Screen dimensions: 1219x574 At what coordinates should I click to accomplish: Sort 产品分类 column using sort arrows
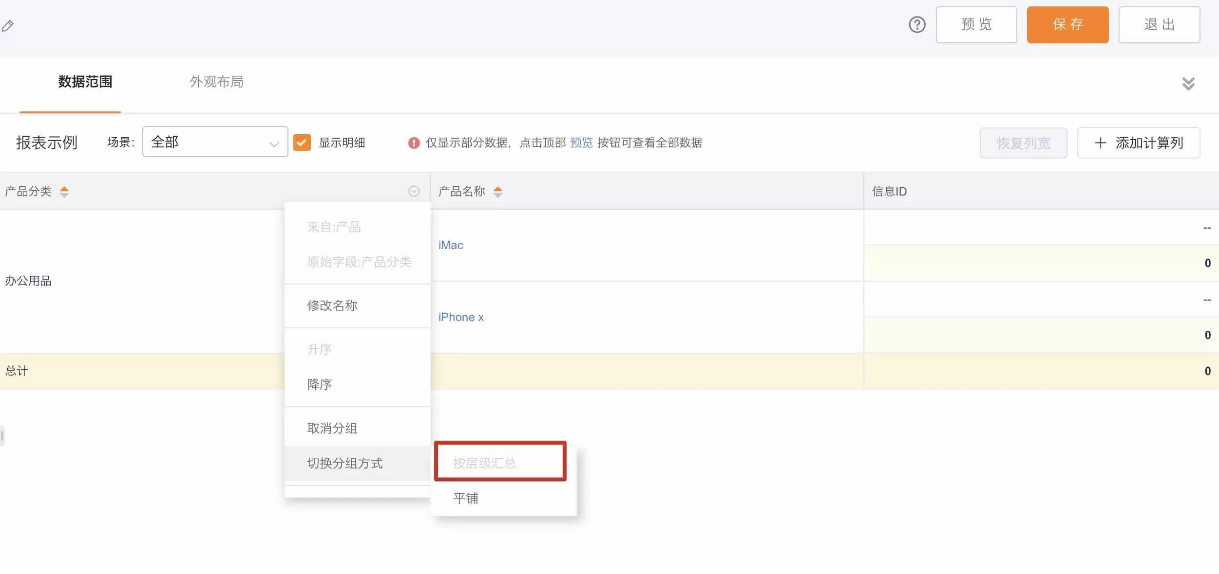[64, 192]
